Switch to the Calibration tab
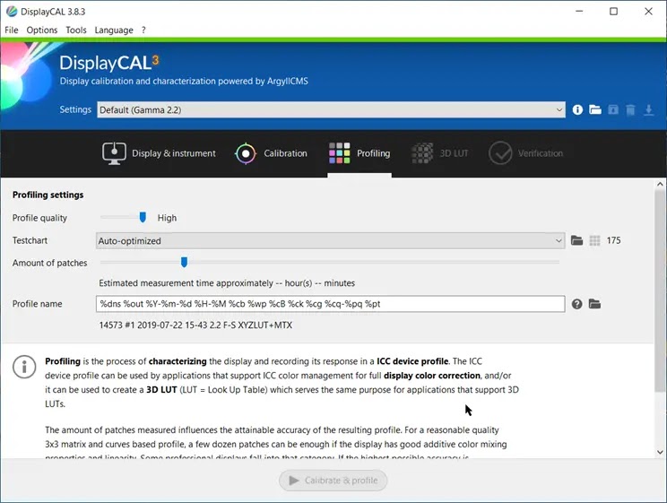The image size is (667, 503). 271,153
